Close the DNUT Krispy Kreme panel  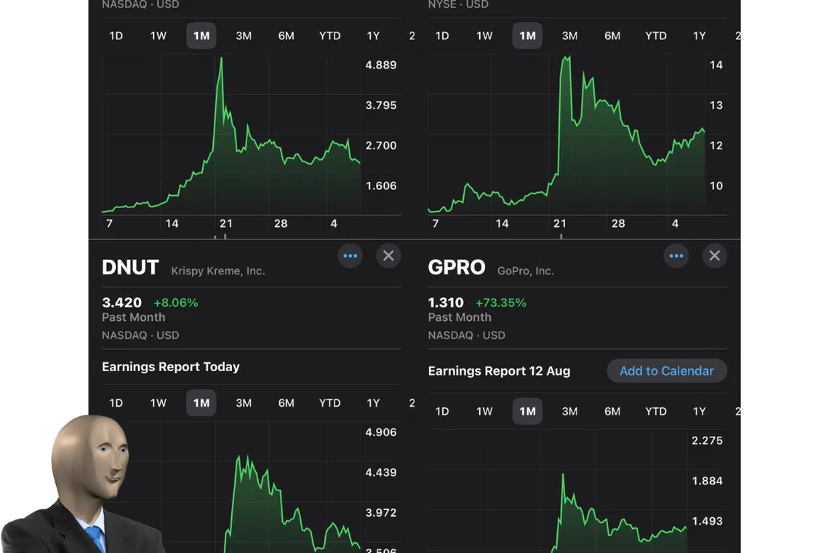(x=388, y=255)
